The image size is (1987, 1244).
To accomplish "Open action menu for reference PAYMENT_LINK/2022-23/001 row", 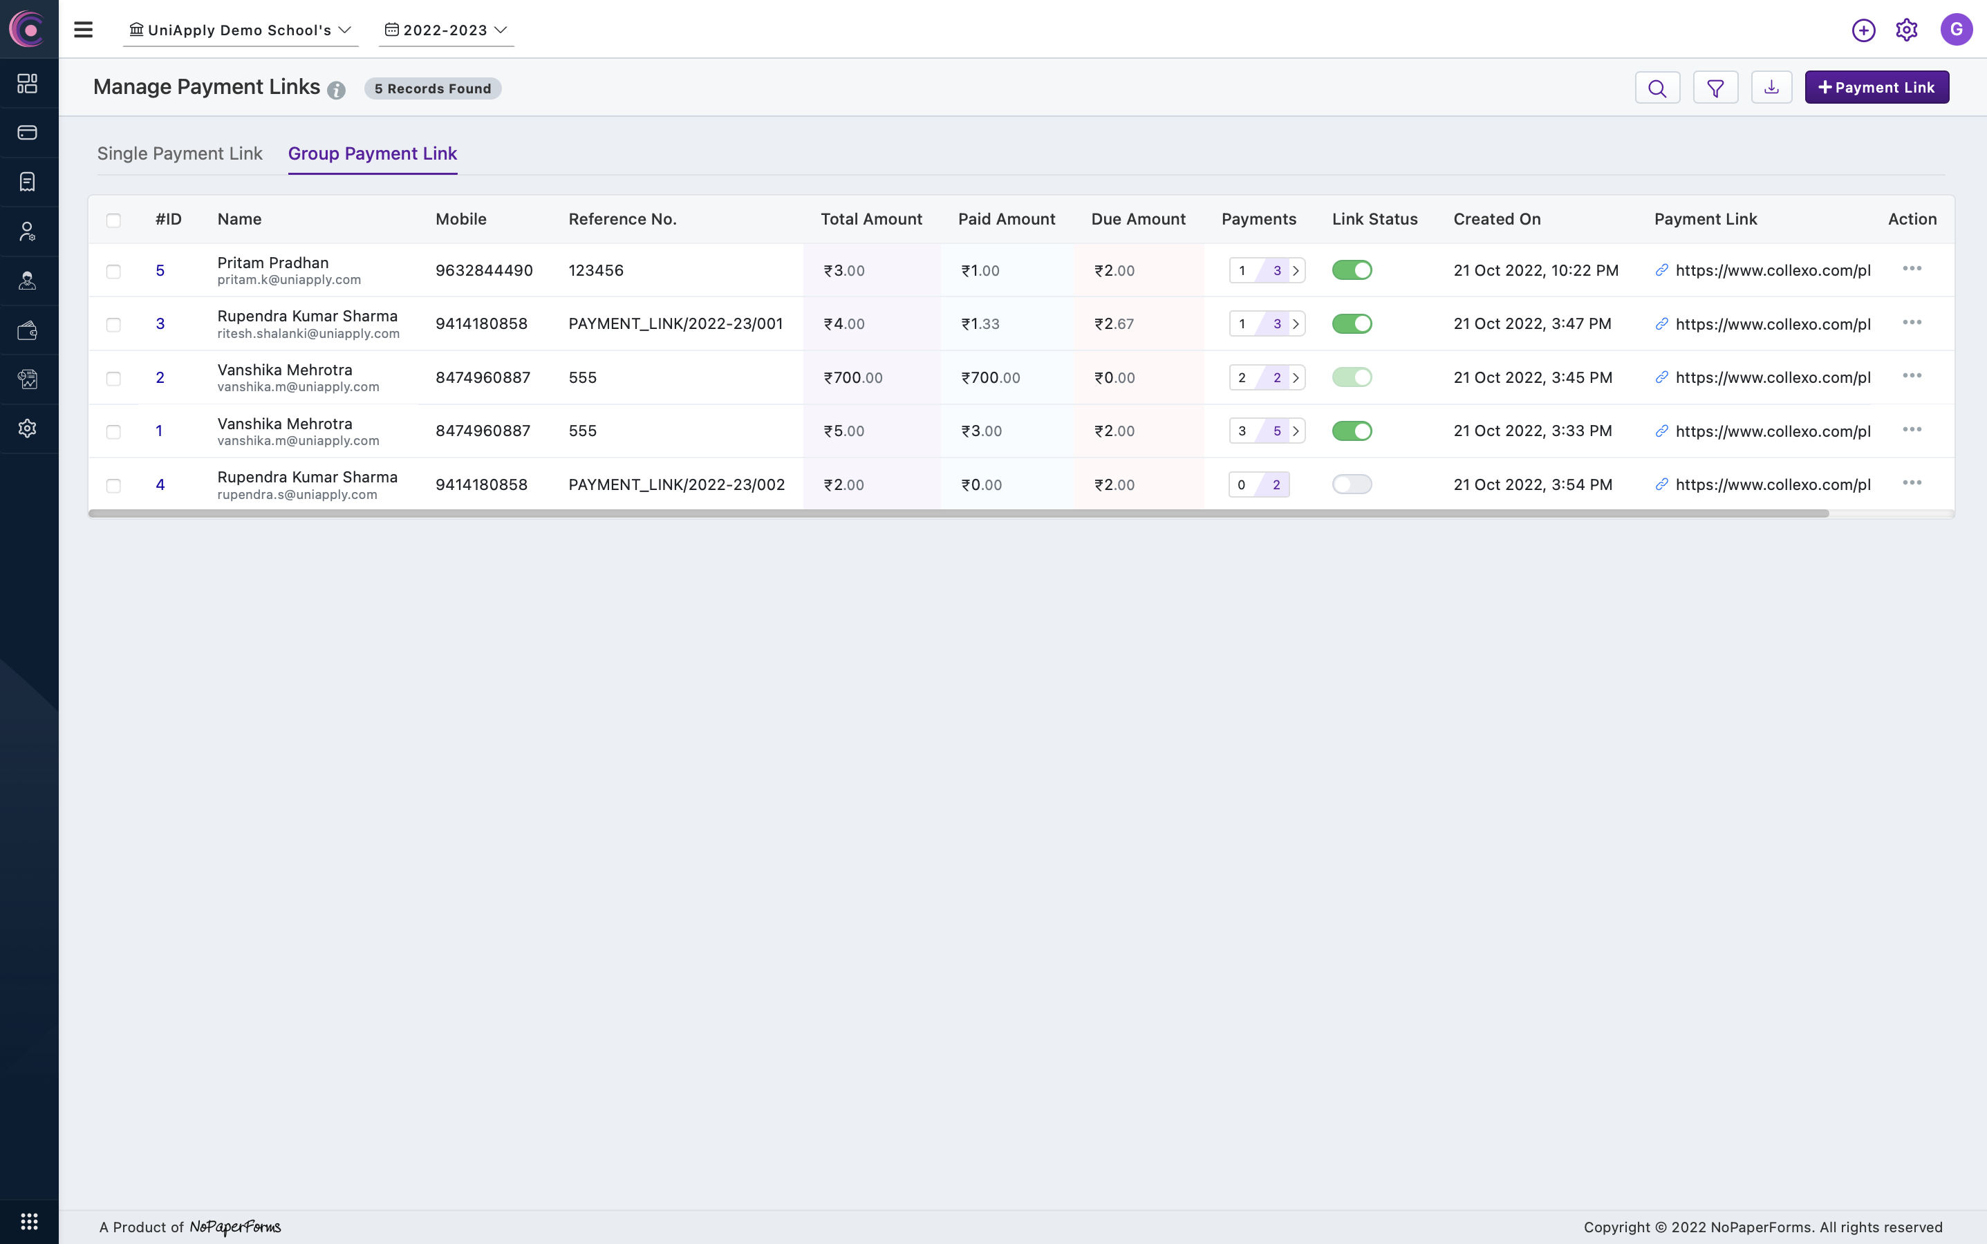I will pyautogui.click(x=1912, y=323).
